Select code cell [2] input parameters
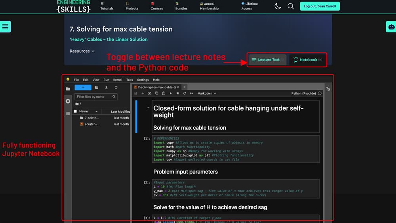 [x=236, y=189]
